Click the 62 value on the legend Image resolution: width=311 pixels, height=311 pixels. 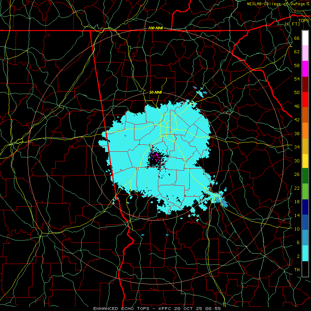(297, 51)
